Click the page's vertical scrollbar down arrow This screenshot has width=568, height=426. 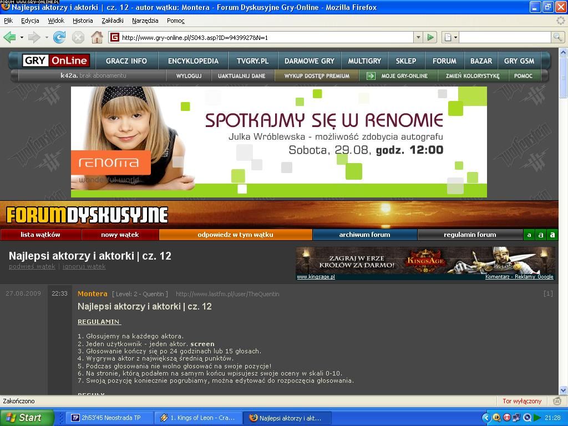click(563, 390)
